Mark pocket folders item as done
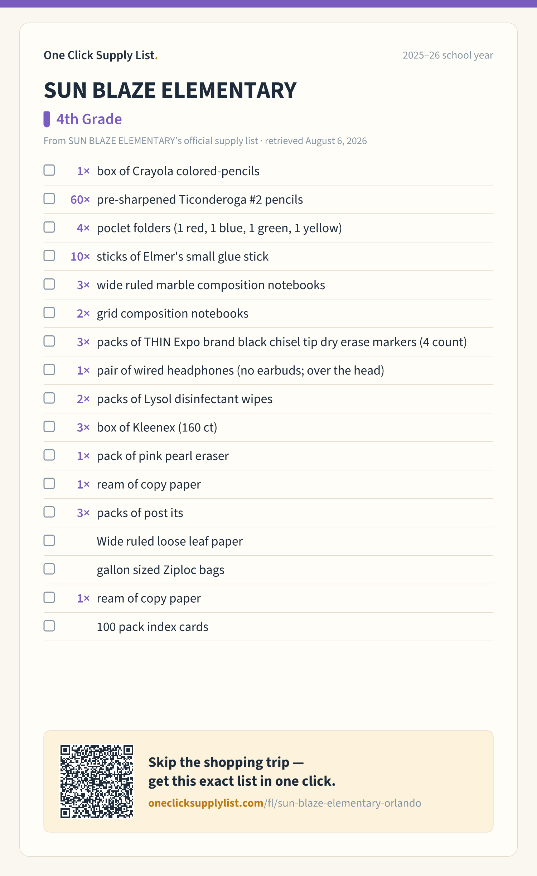Screen dimensions: 537x876 click(x=49, y=227)
